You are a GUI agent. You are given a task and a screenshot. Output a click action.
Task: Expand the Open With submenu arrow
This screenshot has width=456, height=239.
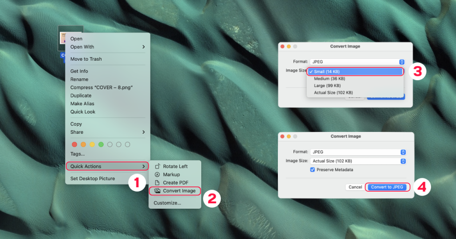click(143, 47)
